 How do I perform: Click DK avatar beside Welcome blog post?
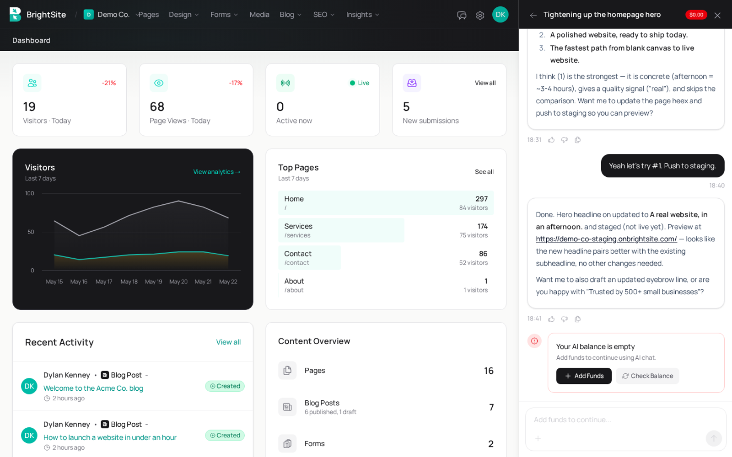click(29, 386)
